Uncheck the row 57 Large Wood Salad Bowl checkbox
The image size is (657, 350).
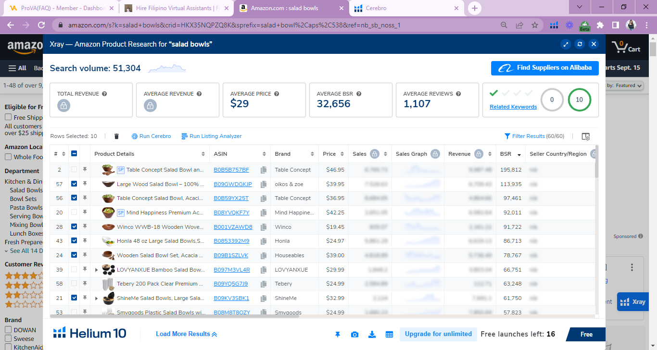(74, 184)
